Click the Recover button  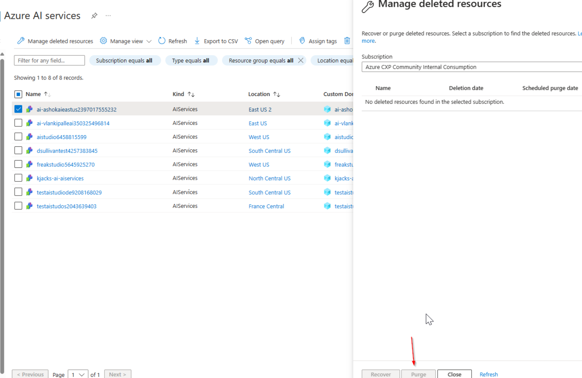click(x=381, y=374)
